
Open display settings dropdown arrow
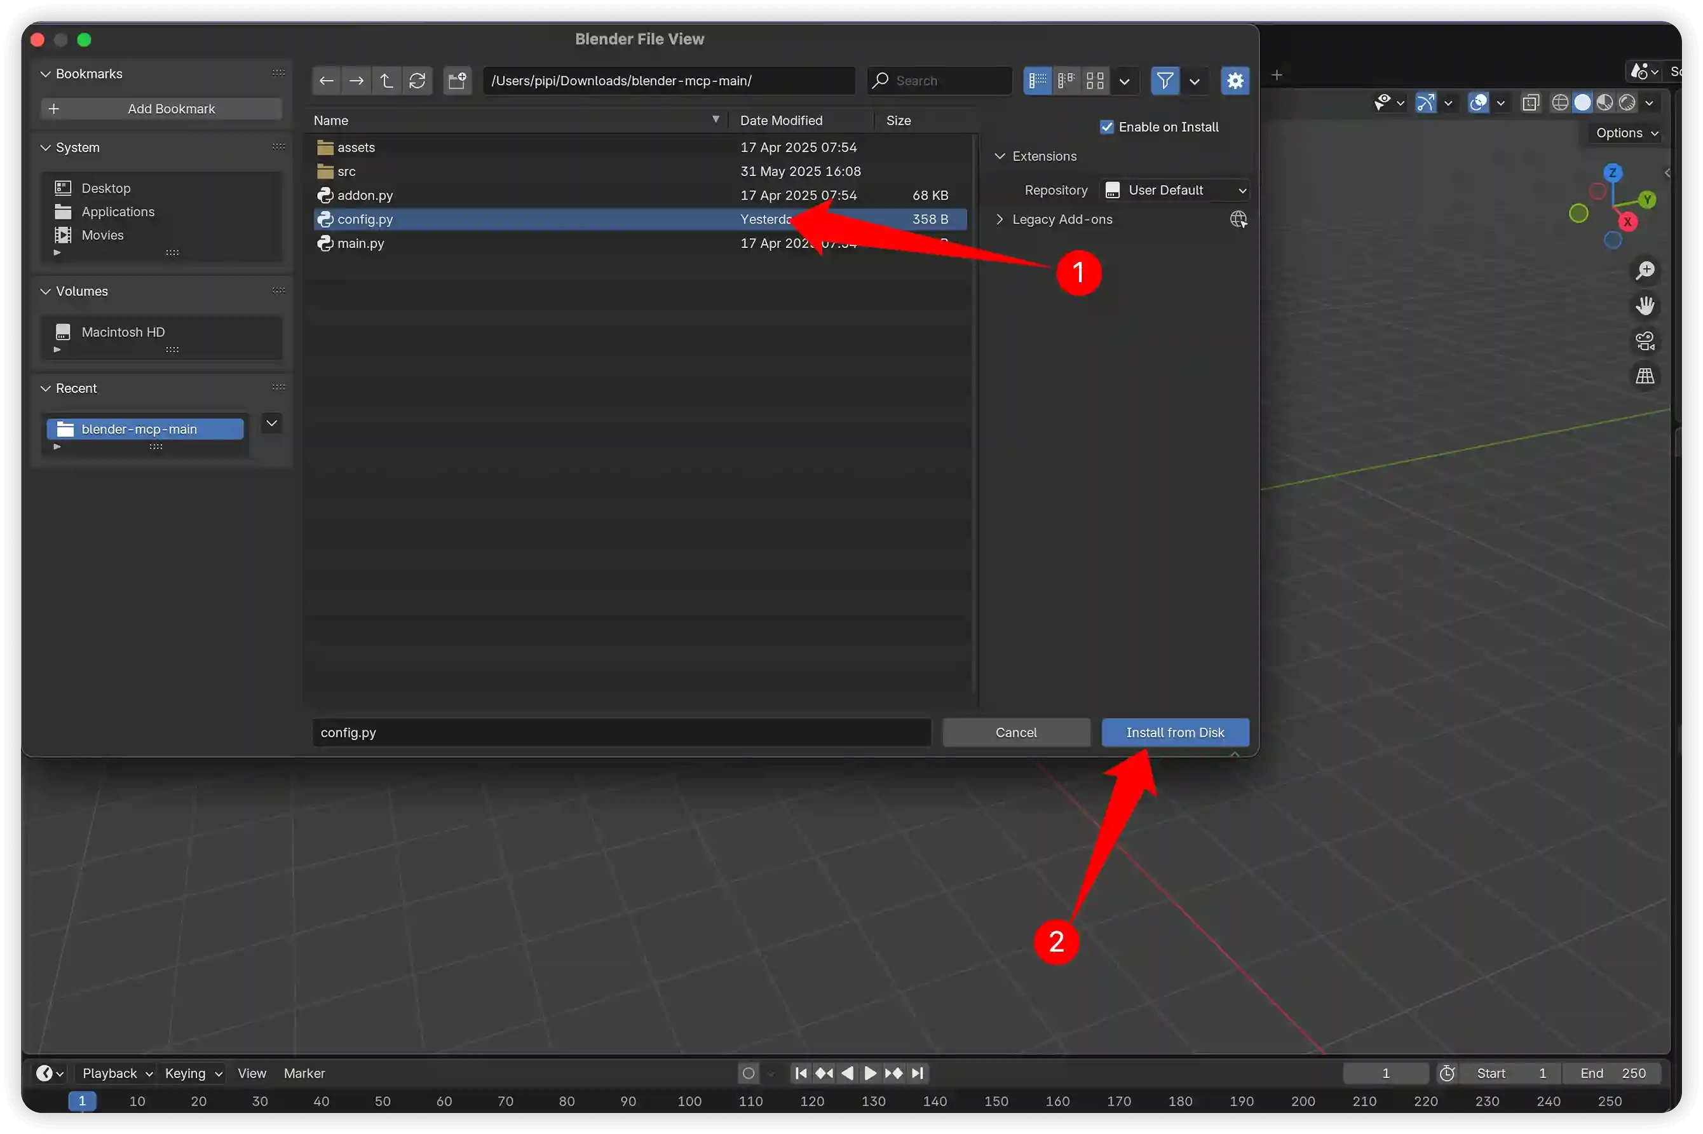tap(1125, 81)
